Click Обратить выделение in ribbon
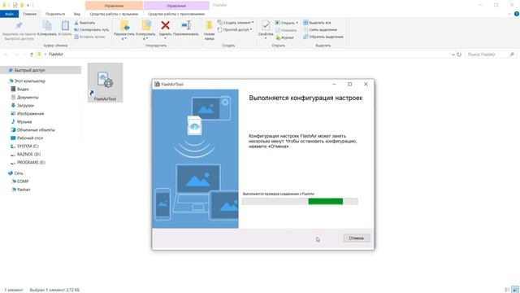 [x=323, y=37]
